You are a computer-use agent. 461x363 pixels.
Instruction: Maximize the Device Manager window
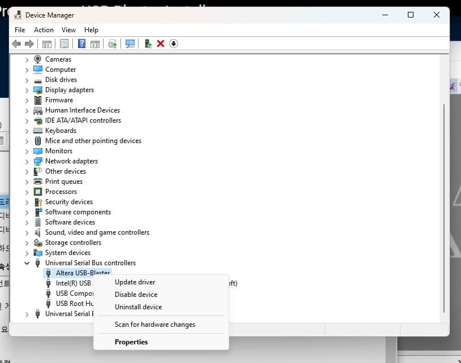[x=411, y=15]
